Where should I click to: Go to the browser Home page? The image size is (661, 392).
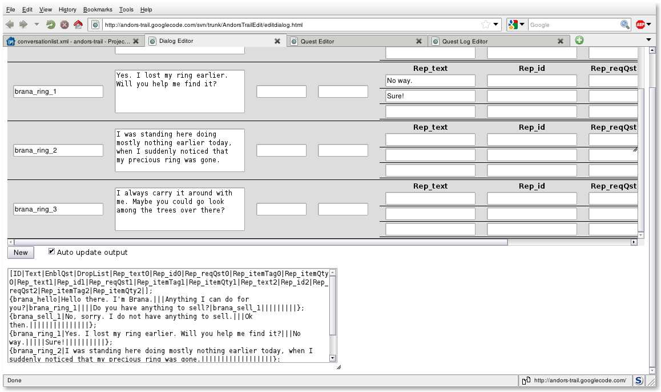coord(78,25)
